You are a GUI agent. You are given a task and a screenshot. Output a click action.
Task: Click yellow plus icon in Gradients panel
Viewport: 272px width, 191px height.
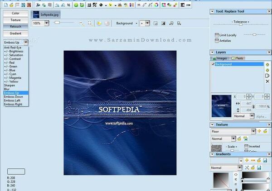tap(247, 160)
